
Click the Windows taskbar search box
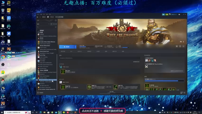[x=17, y=112]
